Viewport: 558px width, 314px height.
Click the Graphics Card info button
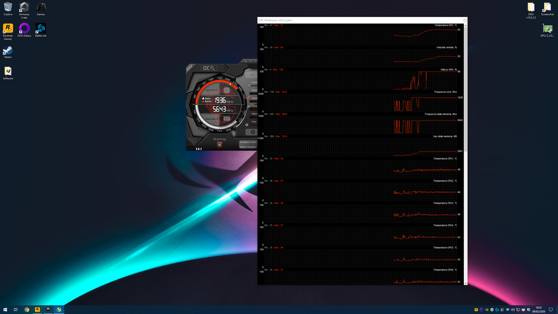248,142
